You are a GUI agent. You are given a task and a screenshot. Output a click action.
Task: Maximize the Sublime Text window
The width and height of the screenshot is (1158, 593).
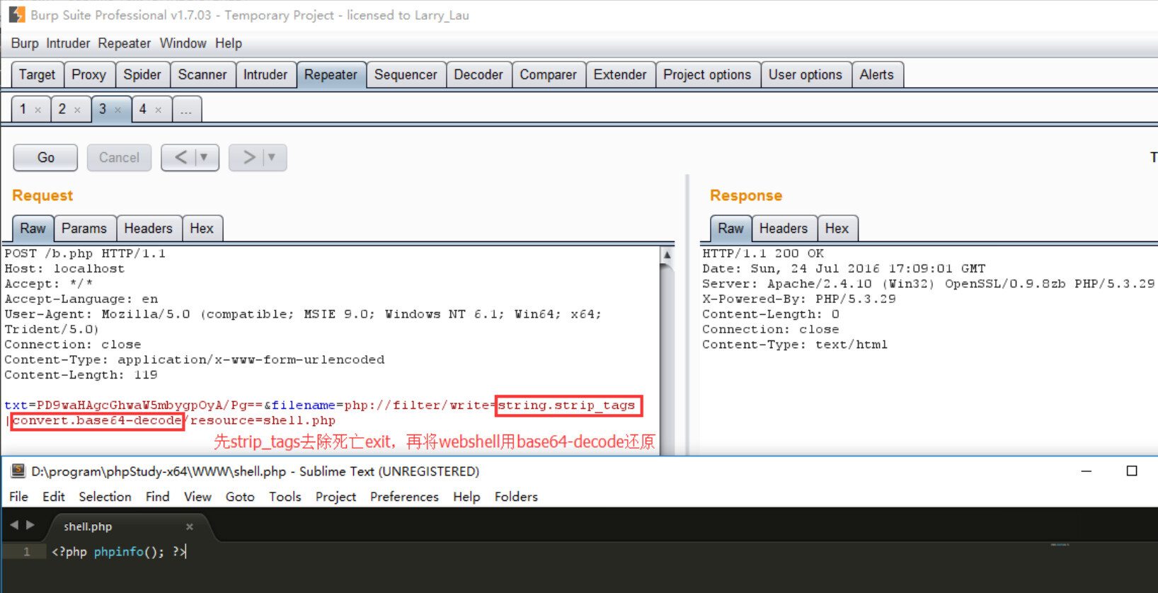tap(1132, 471)
